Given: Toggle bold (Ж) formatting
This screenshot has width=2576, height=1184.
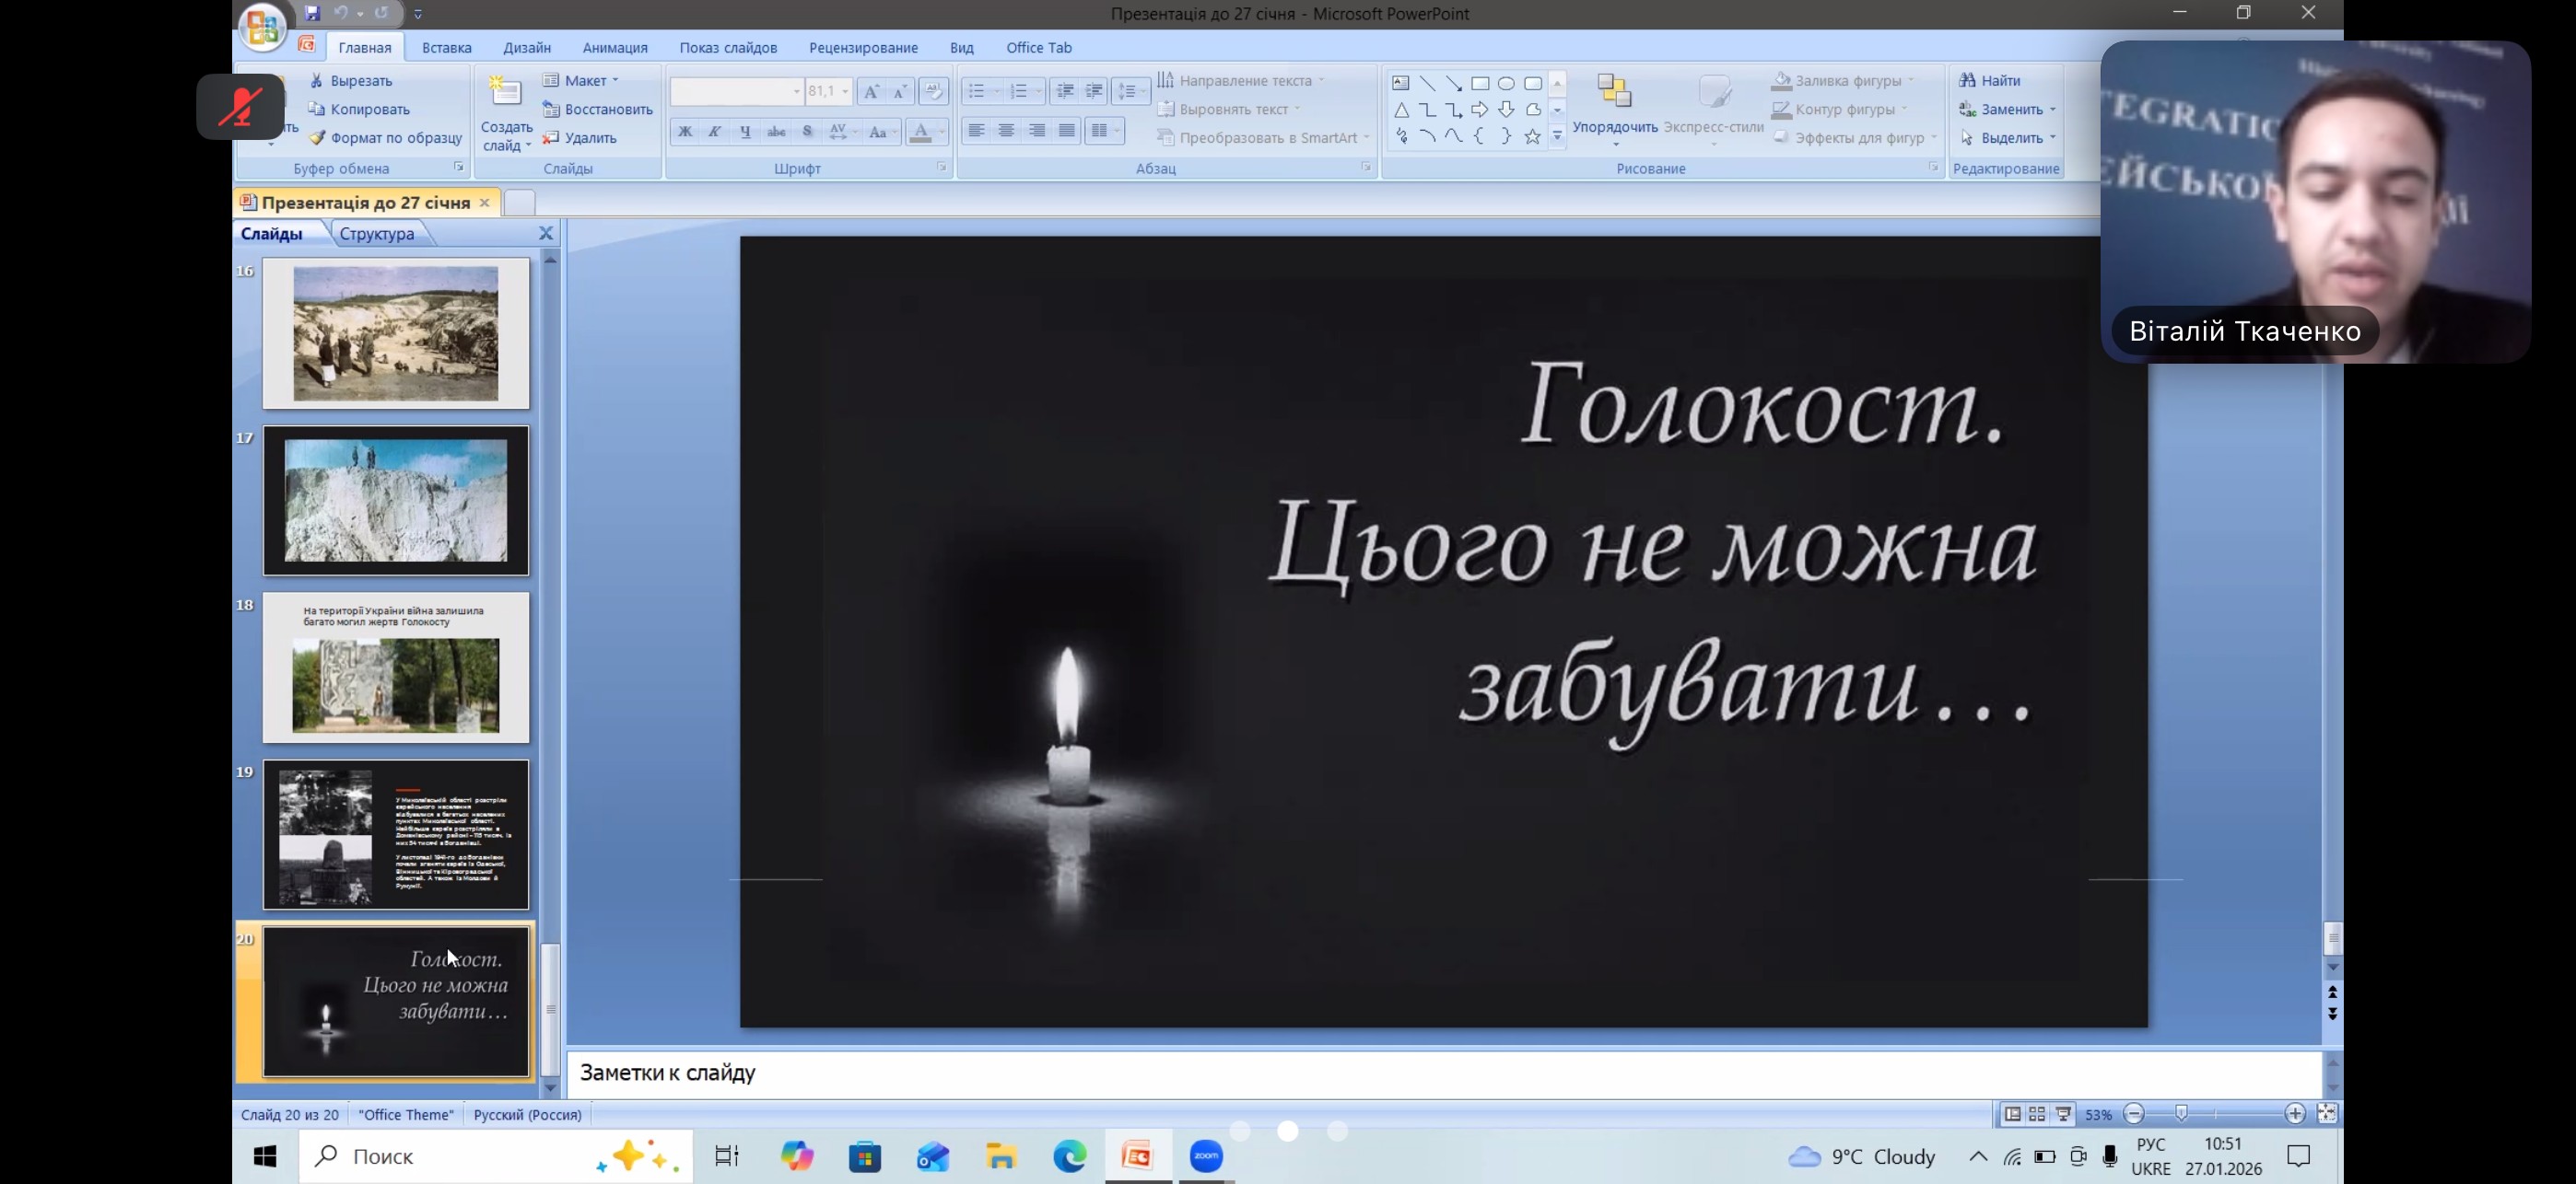Looking at the screenshot, I should click(685, 131).
